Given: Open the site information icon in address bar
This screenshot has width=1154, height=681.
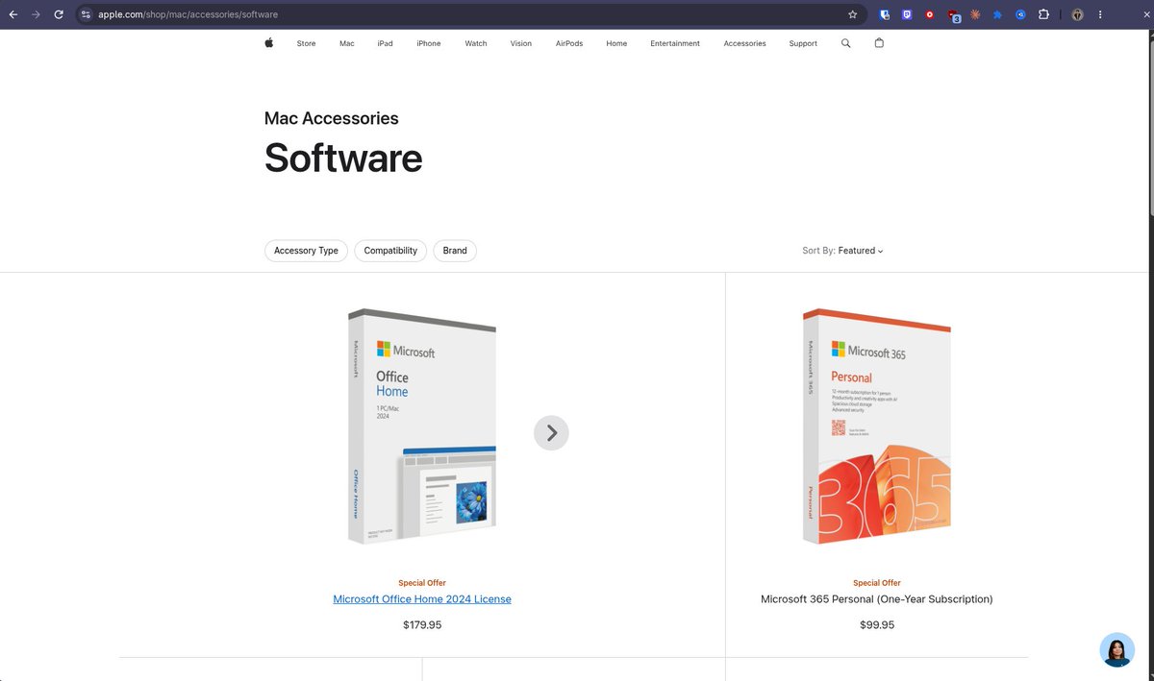Looking at the screenshot, I should [x=86, y=14].
